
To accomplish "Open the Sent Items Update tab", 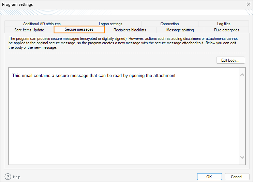I will (29, 30).
